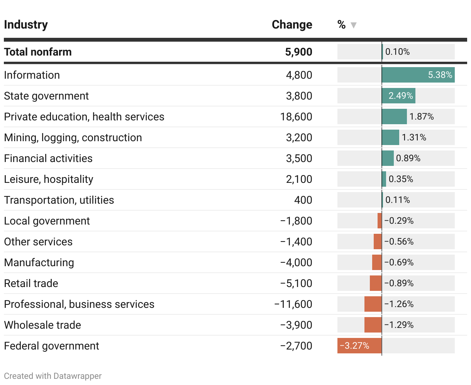Click the 18,600 change value
471x385 pixels.
[x=296, y=117]
